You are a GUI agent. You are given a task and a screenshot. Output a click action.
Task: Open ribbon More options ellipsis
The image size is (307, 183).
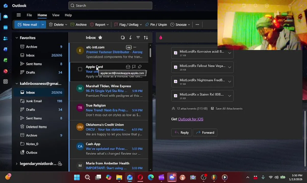197,25
